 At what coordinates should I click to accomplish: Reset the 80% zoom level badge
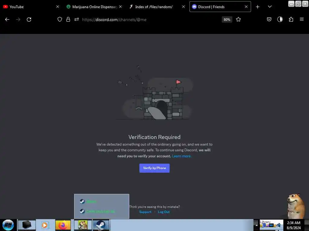[227, 20]
